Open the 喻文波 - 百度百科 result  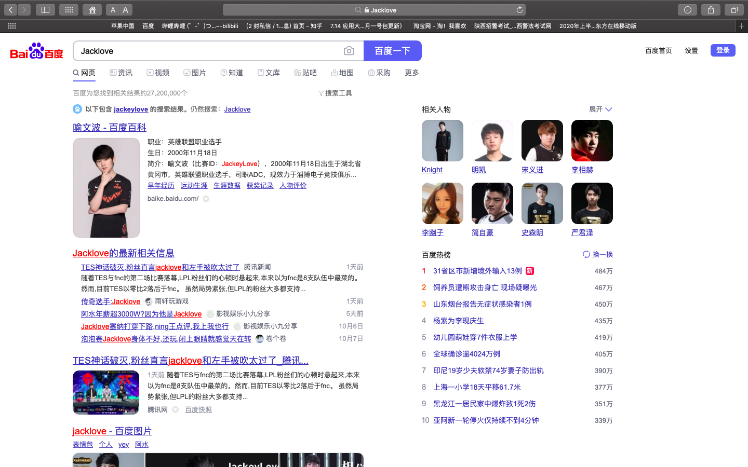coord(110,128)
